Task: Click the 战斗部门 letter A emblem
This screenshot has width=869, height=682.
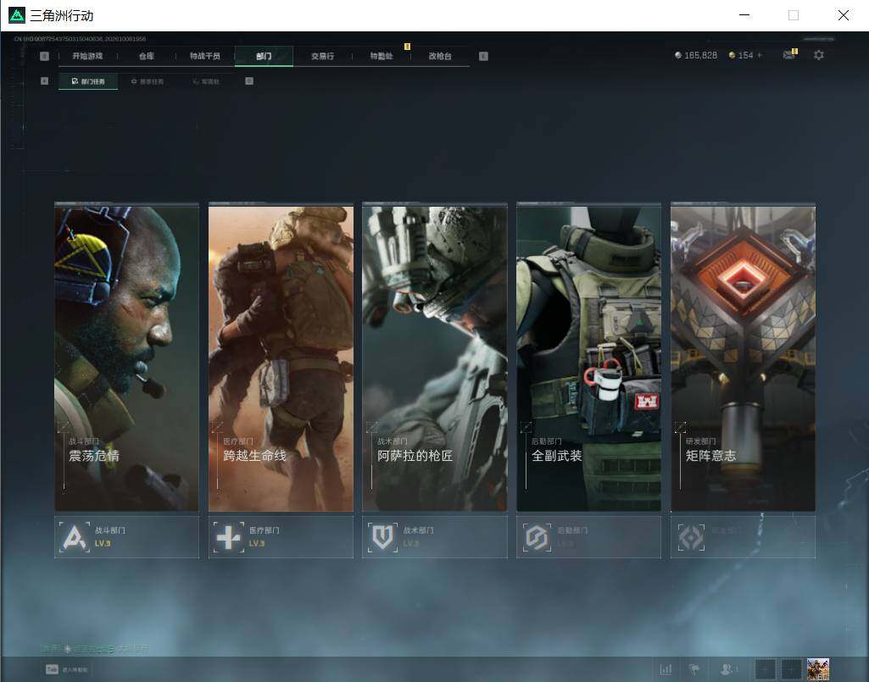Action: [75, 537]
